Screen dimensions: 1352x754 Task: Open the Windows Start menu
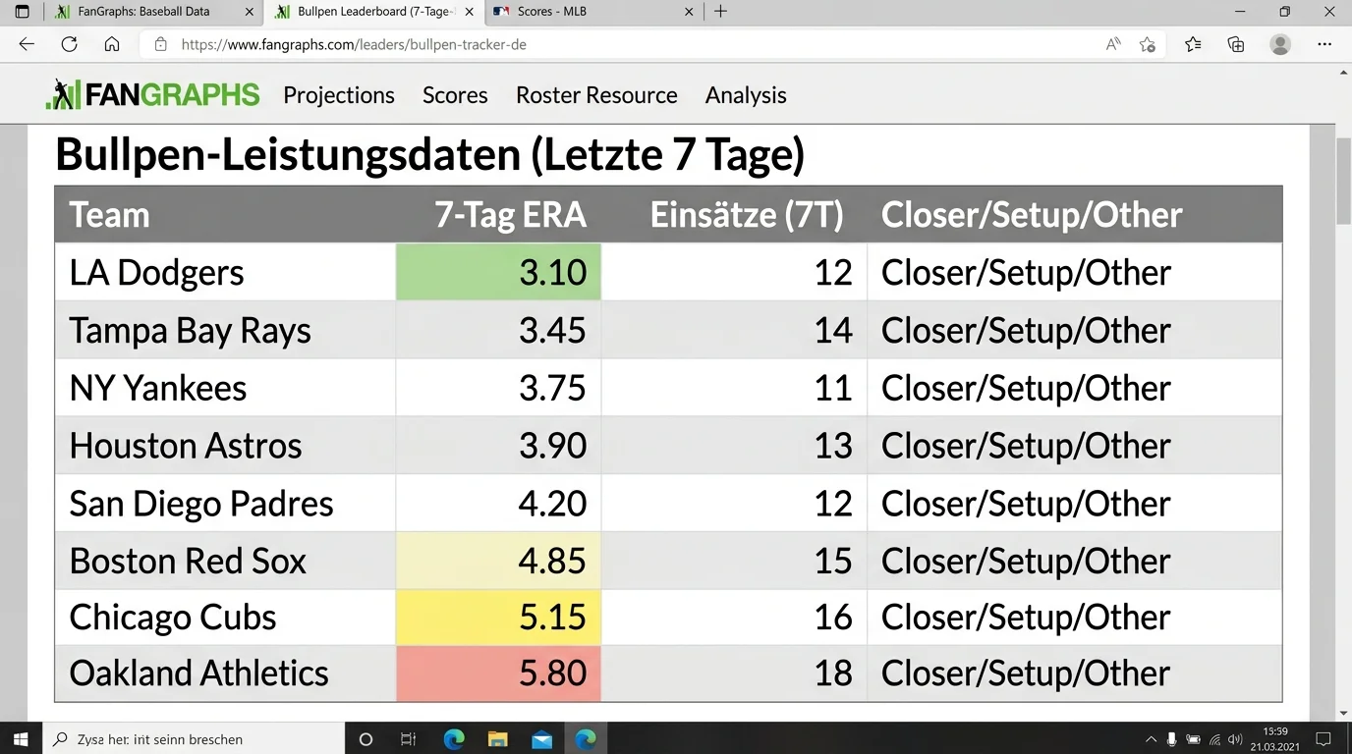coord(21,738)
